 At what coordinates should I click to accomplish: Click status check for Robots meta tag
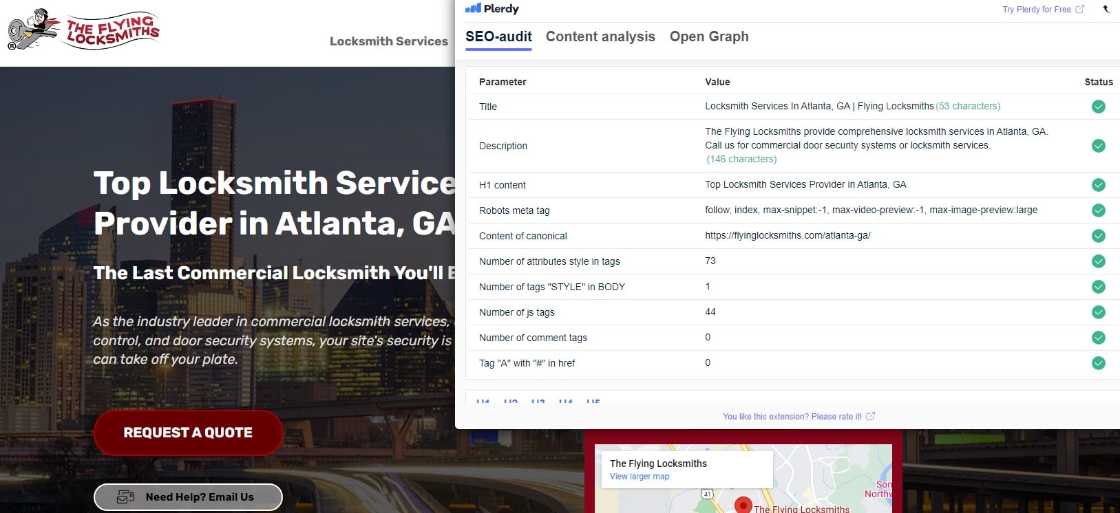pos(1099,210)
